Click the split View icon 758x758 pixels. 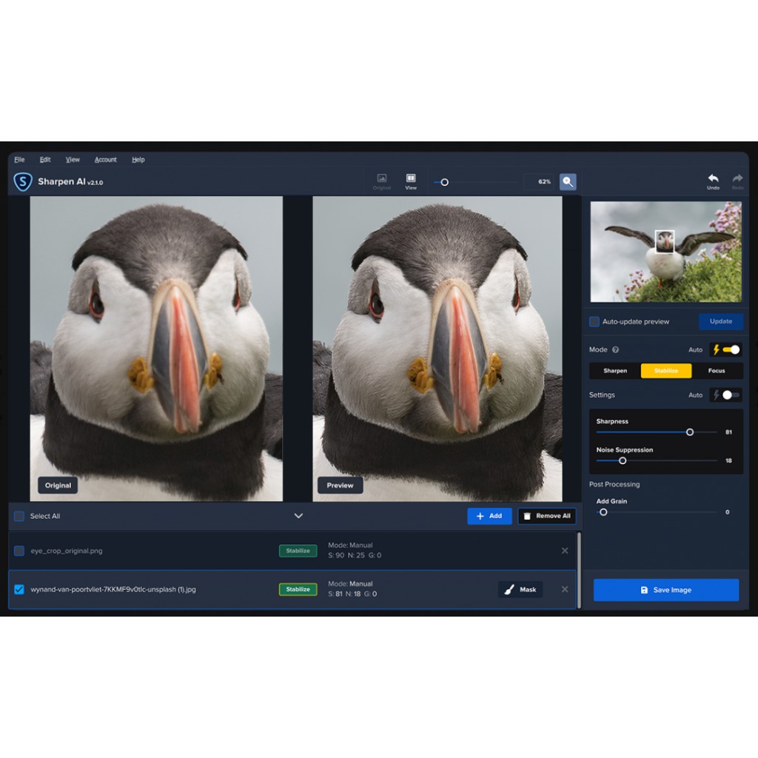point(411,181)
